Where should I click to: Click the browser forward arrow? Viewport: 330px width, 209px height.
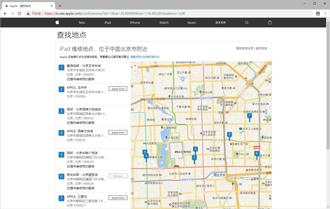tap(12, 14)
